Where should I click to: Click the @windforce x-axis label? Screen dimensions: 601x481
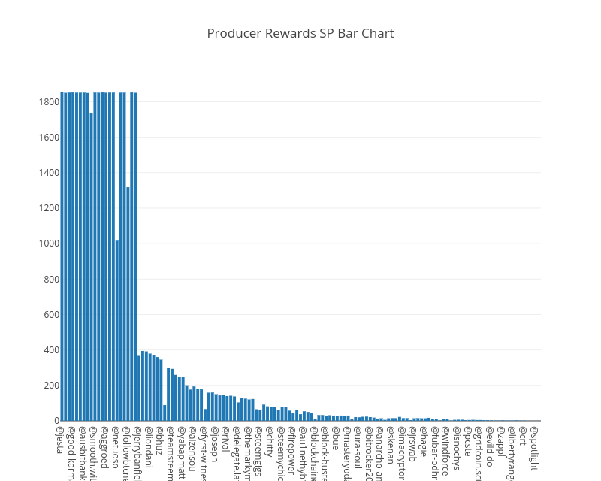[447, 452]
